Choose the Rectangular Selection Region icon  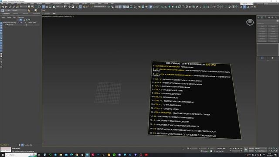pos(36,7)
